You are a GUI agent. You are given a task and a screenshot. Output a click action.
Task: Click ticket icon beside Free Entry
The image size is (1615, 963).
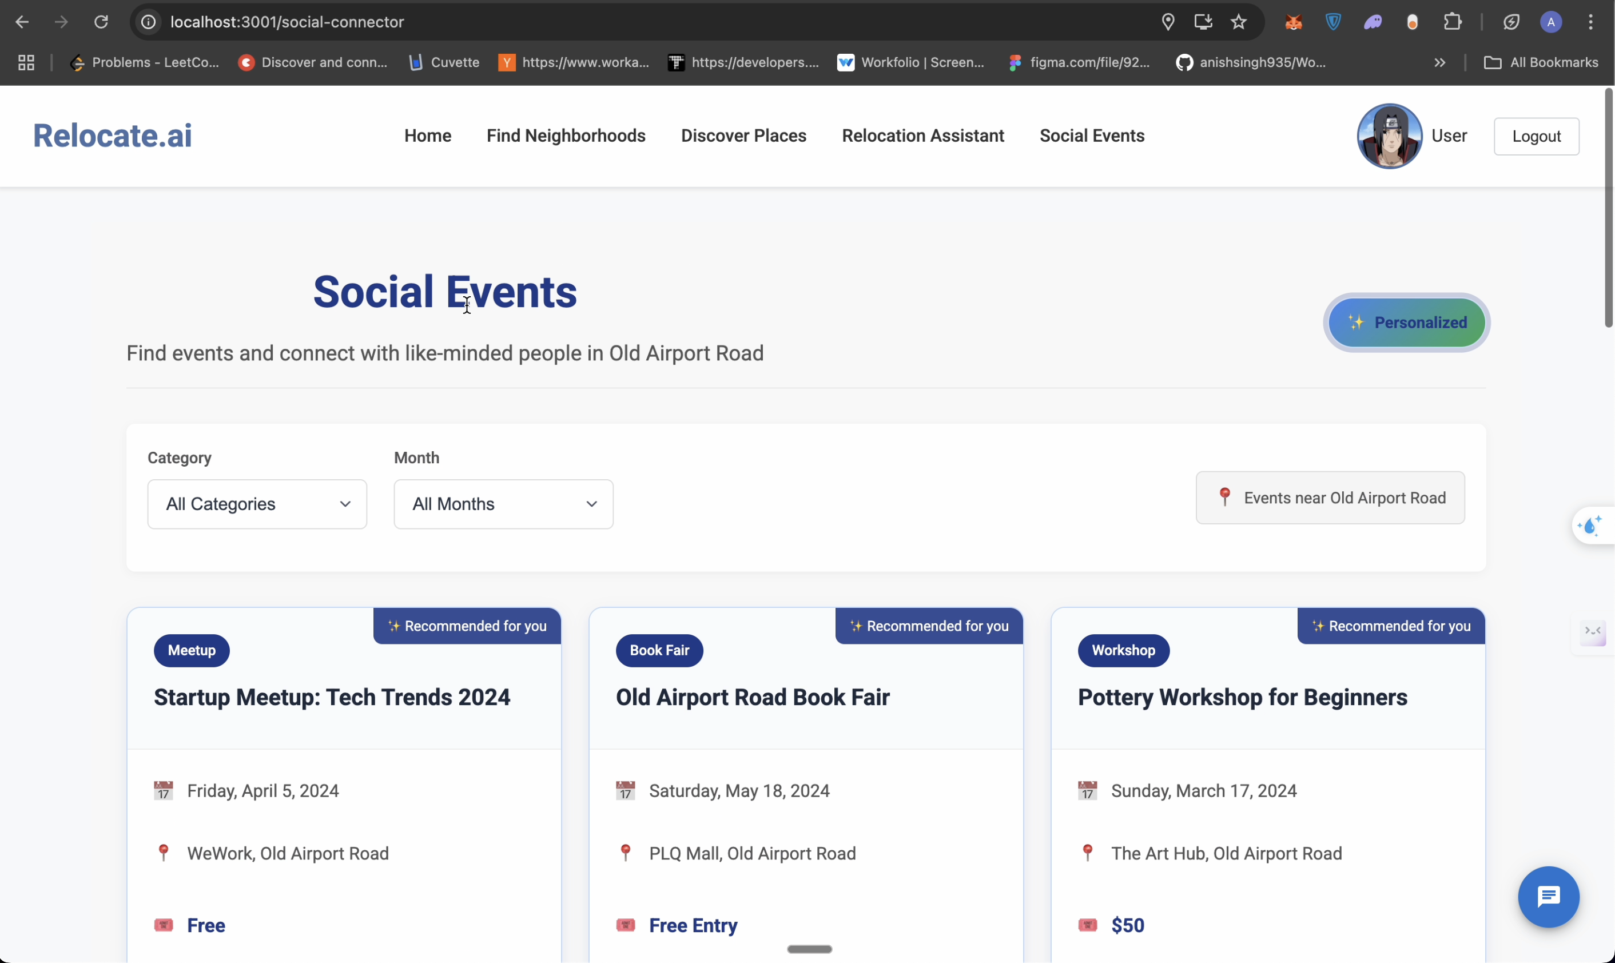(625, 925)
